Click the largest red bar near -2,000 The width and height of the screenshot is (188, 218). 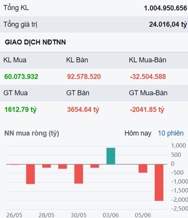tap(159, 182)
